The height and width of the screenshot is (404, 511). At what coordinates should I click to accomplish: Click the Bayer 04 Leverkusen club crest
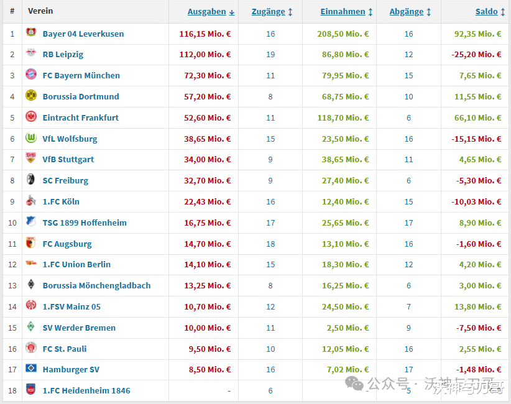31,32
